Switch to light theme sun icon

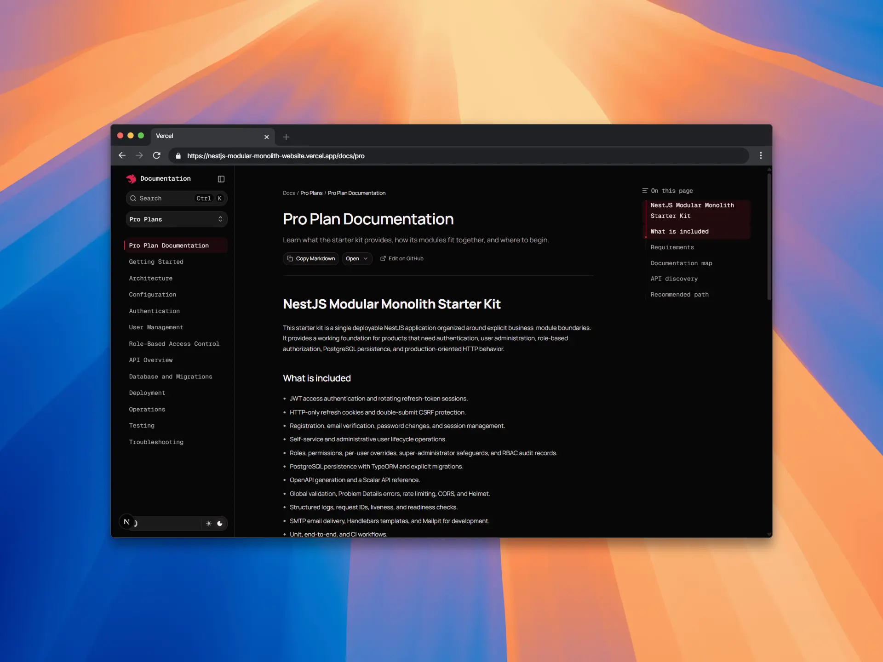click(209, 524)
